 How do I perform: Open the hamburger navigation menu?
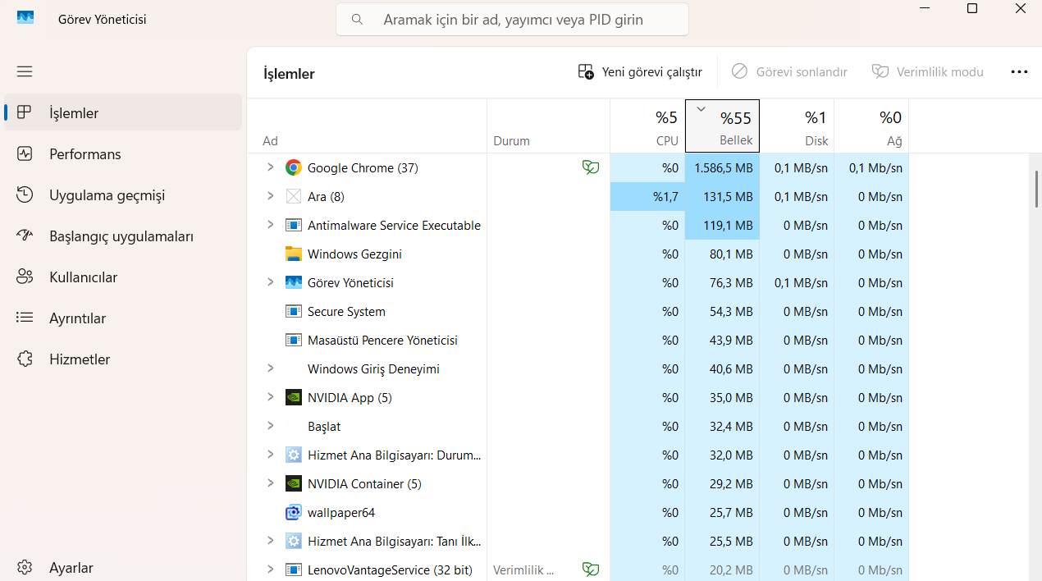[x=25, y=71]
